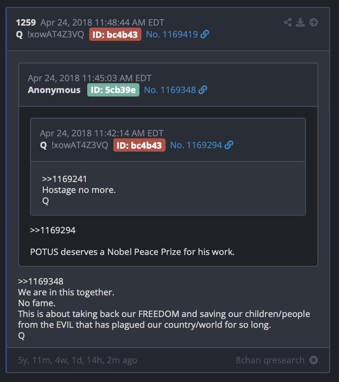
Task: Follow the >>1169348 reply reference
Action: tap(40, 282)
